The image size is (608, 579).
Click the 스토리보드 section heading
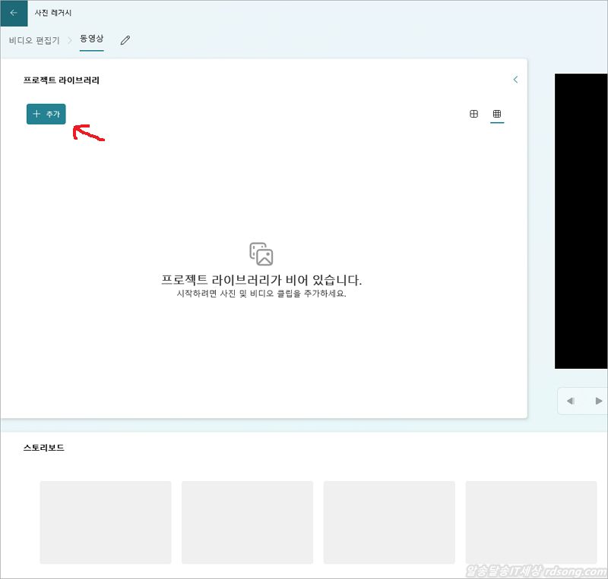click(44, 448)
